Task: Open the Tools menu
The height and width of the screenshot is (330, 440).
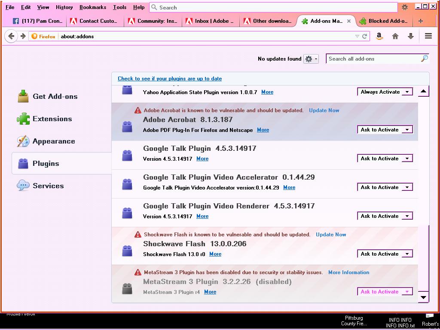Action: [x=120, y=7]
